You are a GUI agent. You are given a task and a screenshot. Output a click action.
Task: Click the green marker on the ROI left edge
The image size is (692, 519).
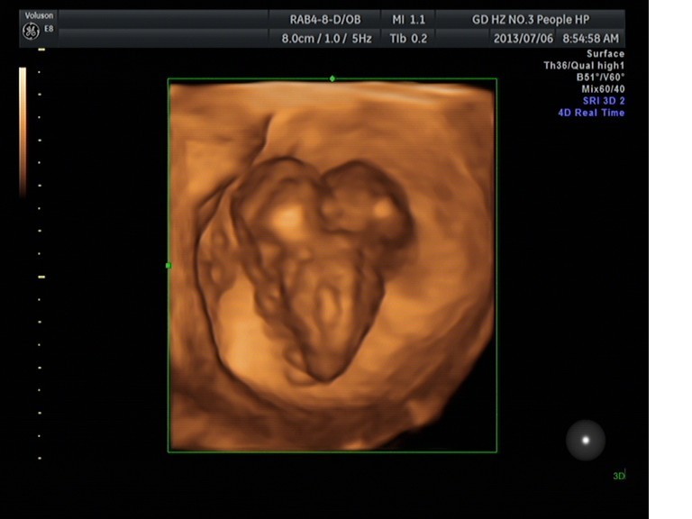pos(168,266)
